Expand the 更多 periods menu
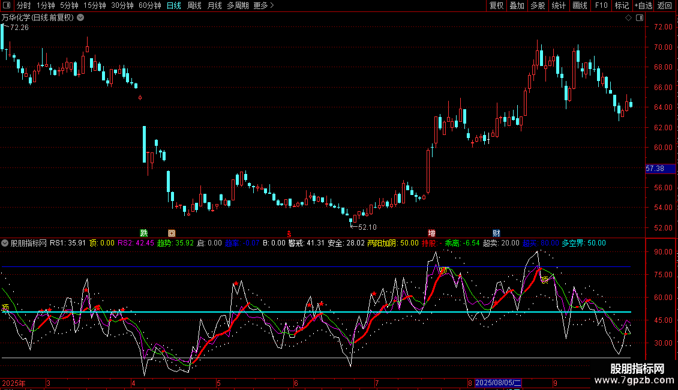 coord(264,5)
